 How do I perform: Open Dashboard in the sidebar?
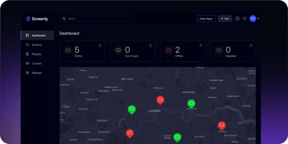click(37, 35)
